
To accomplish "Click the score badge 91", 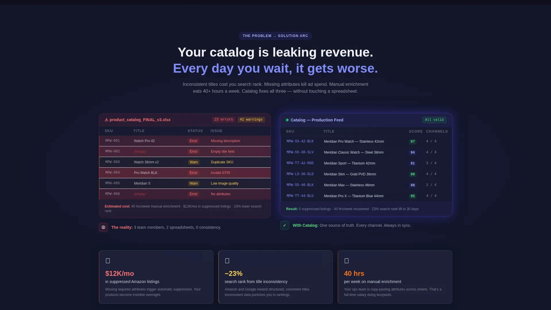I will tap(413, 163).
